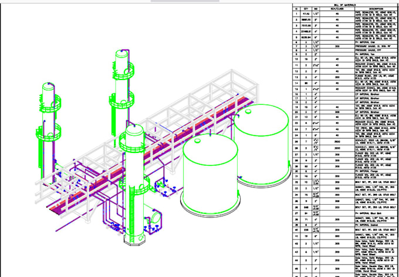Select the leftmost tall green column
Screen dimensions: 399x277
[48, 133]
